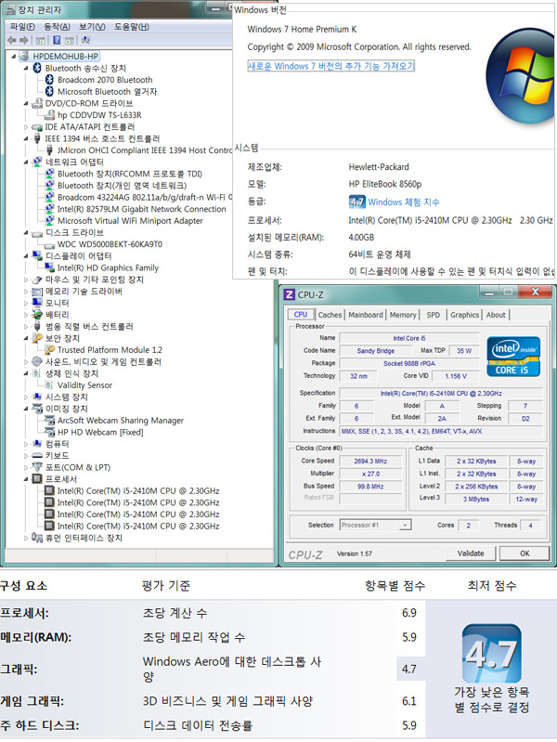Click the Core Speed value 2694.3 MHz
This screenshot has height=742, width=557.
click(370, 461)
